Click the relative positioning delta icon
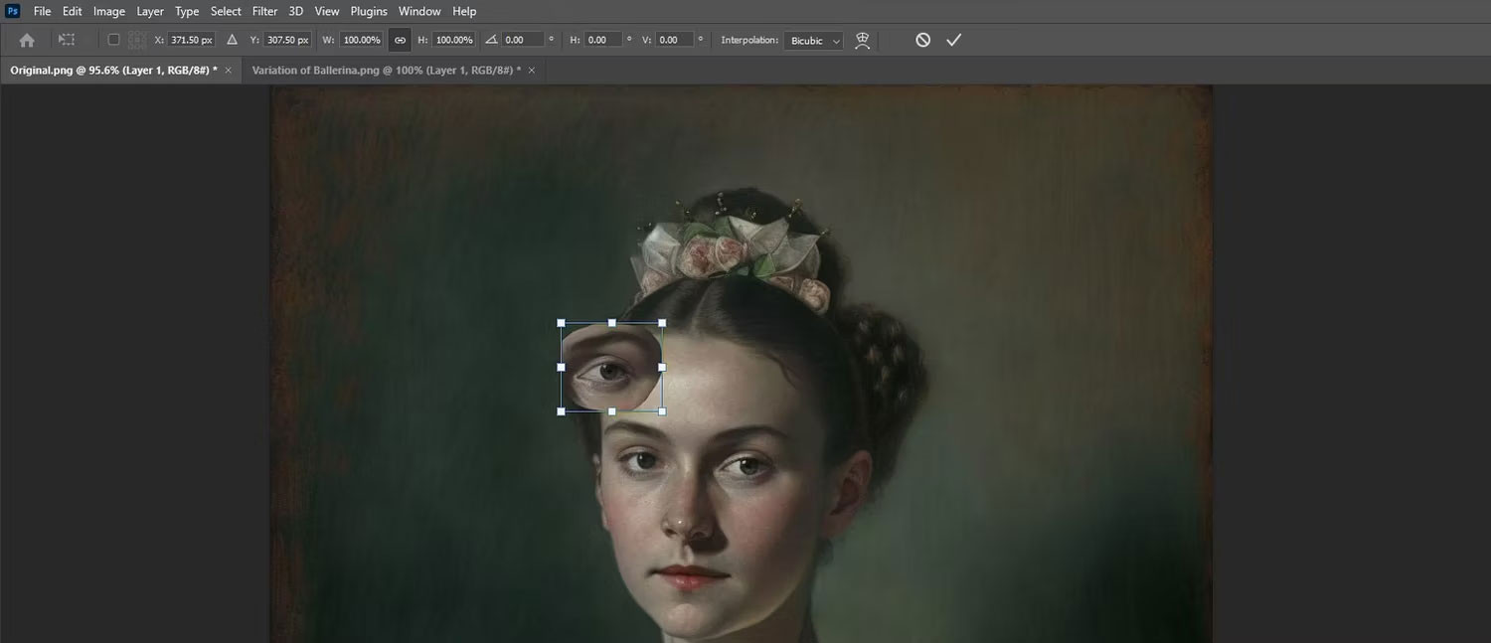This screenshot has width=1491, height=643. point(231,40)
